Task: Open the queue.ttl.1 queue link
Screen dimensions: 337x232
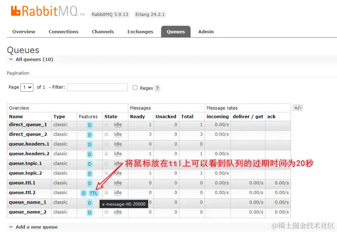Action: (x=22, y=183)
